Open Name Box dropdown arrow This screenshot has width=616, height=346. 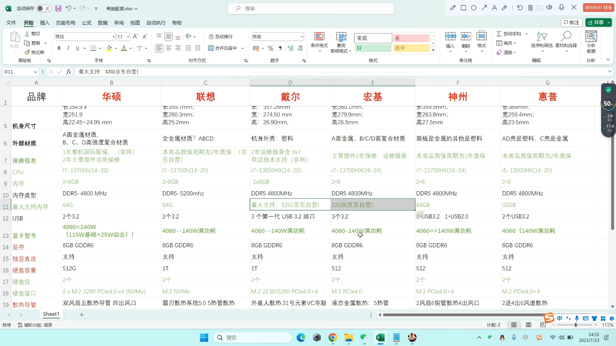[x=36, y=72]
